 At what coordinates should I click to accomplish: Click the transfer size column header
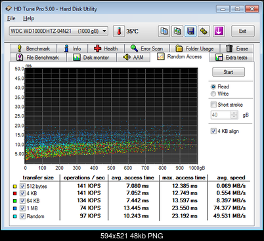coord(38,177)
